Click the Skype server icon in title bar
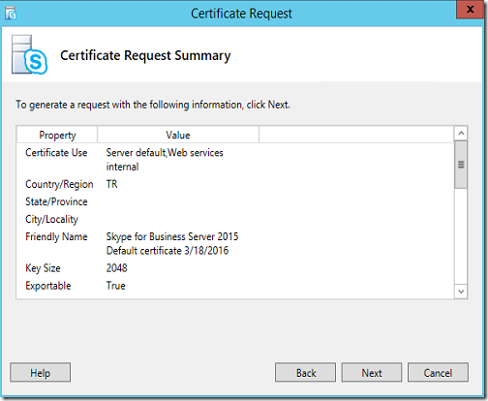 click(x=11, y=14)
